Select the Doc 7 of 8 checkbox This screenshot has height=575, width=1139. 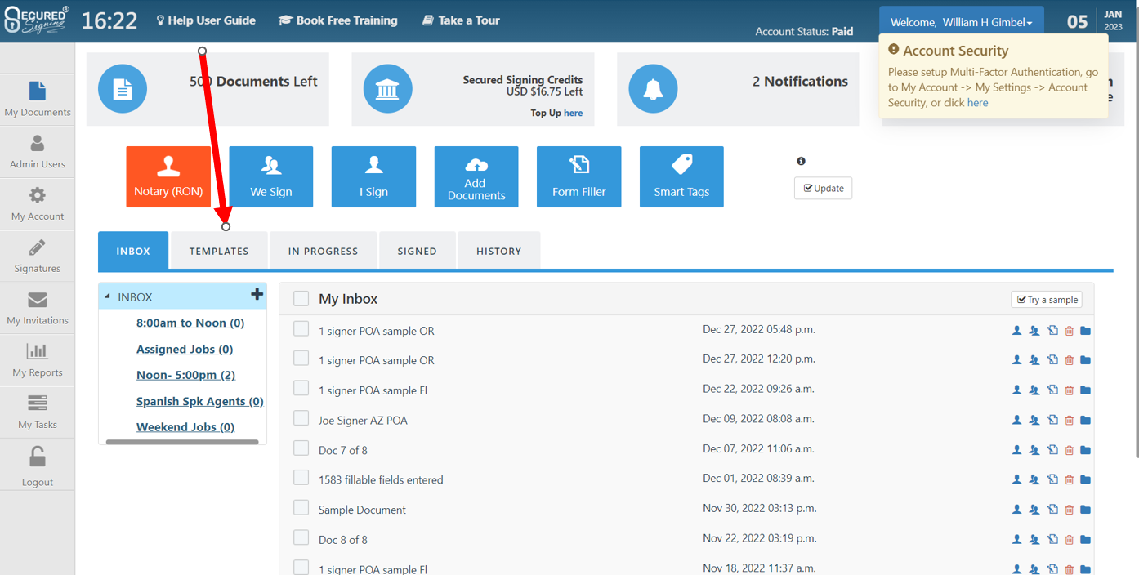301,448
